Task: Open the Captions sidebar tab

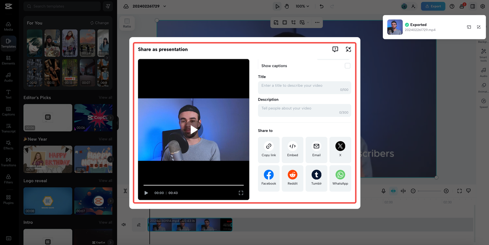Action: [8, 111]
